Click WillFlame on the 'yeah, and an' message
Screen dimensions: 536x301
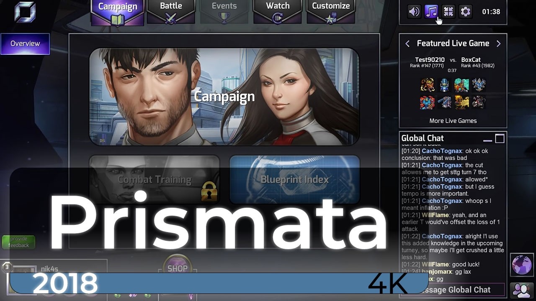pos(435,215)
